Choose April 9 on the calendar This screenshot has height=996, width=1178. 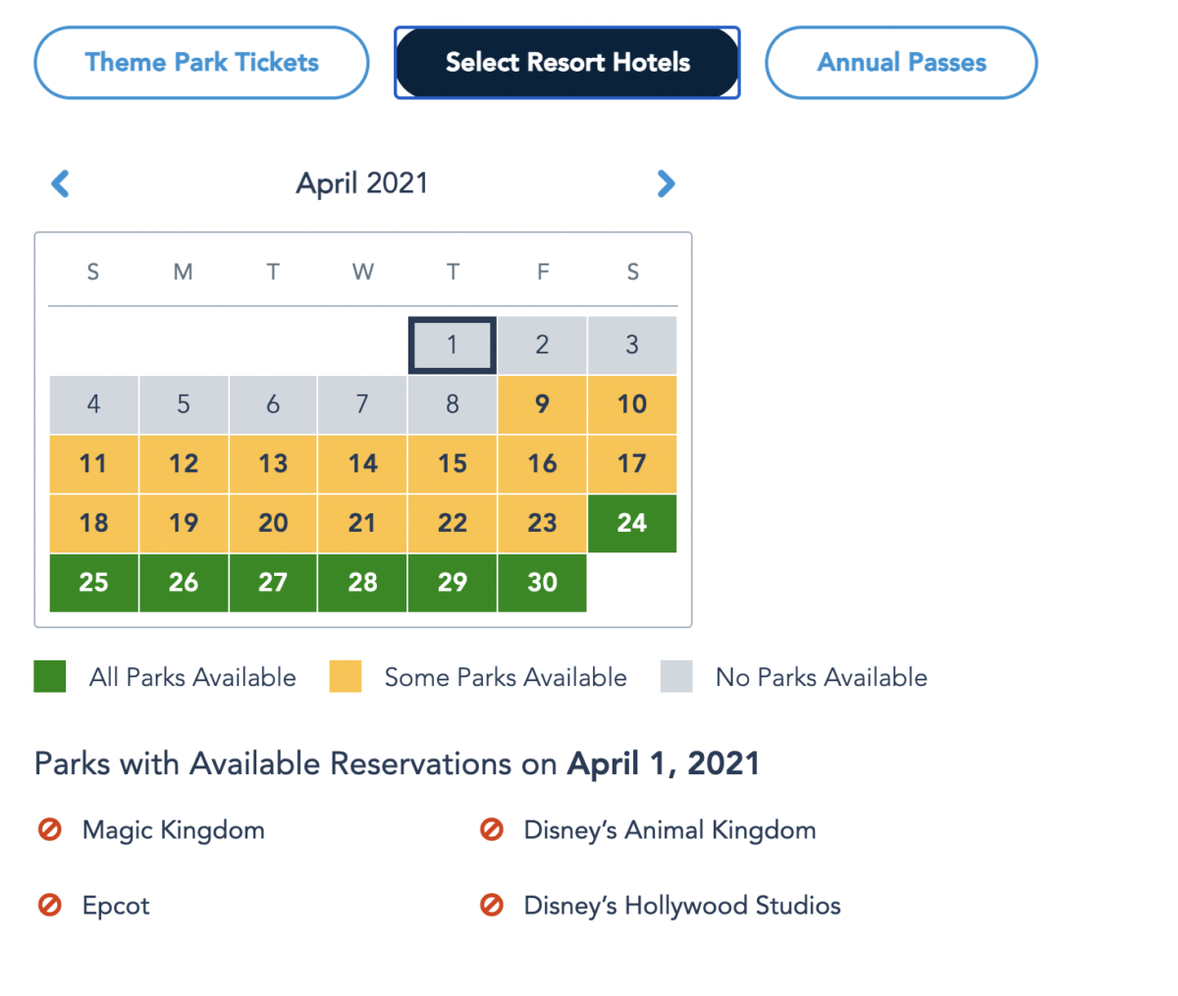[542, 404]
